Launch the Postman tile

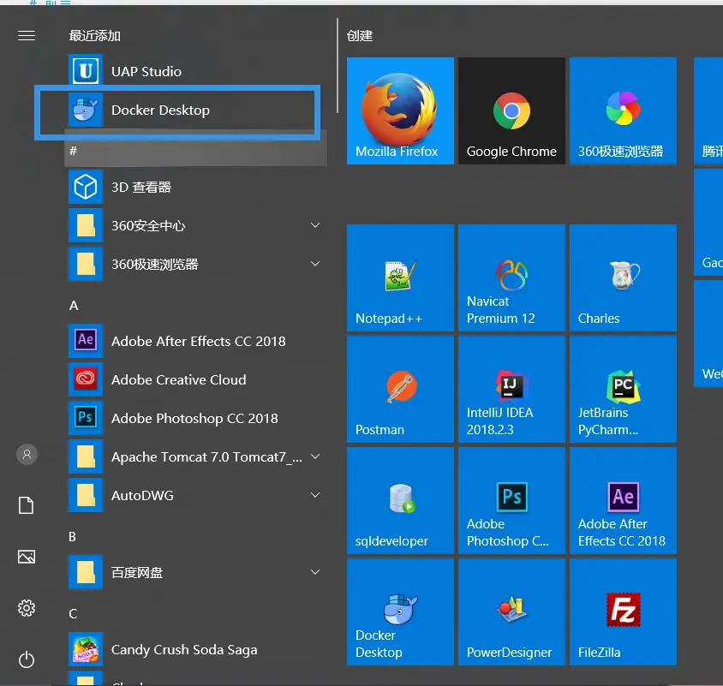click(x=400, y=389)
